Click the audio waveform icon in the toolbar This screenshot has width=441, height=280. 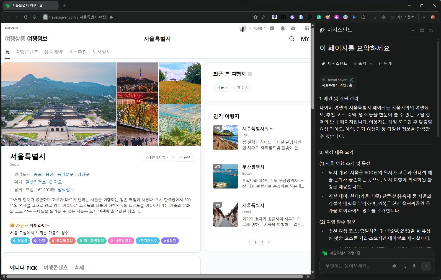click(x=383, y=17)
